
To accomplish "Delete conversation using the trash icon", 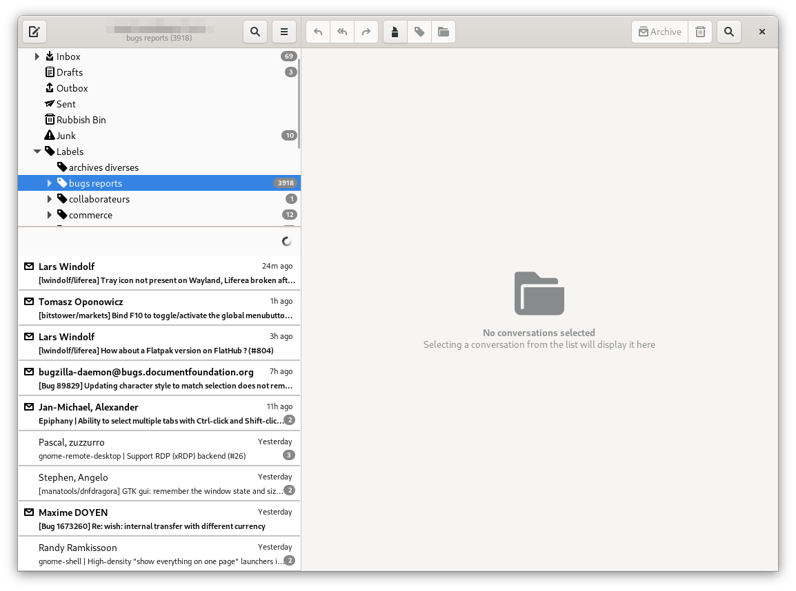I will [699, 32].
